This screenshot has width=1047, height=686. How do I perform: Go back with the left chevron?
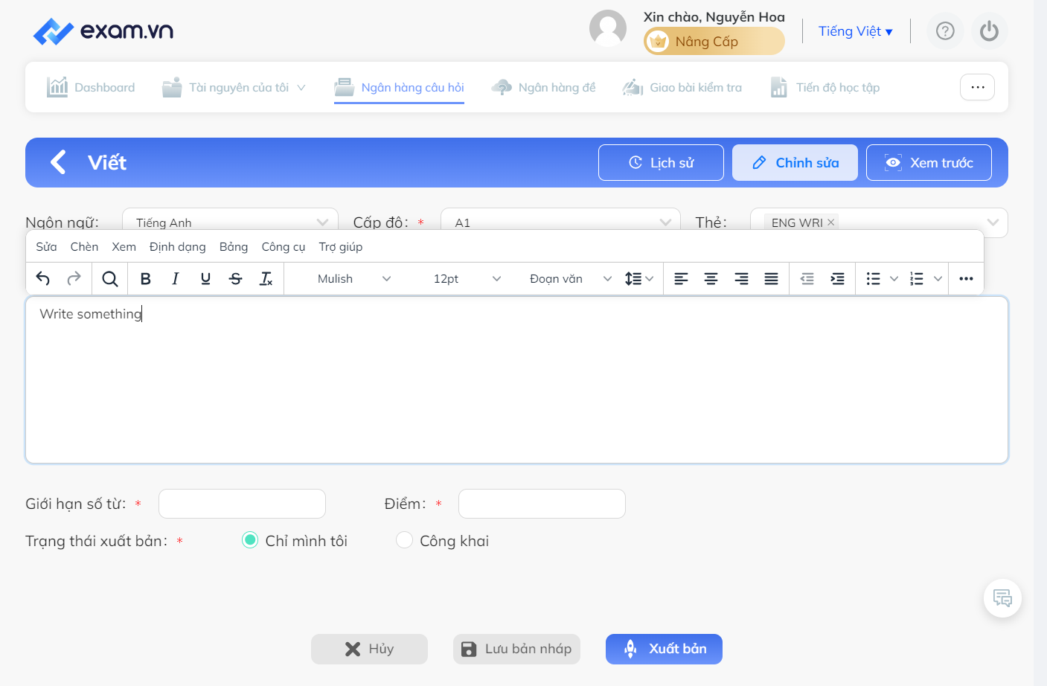point(58,162)
